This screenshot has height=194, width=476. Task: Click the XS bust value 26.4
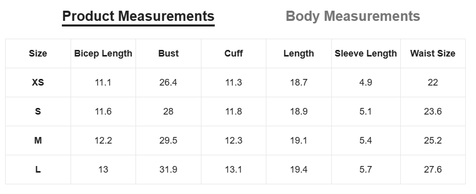click(168, 82)
